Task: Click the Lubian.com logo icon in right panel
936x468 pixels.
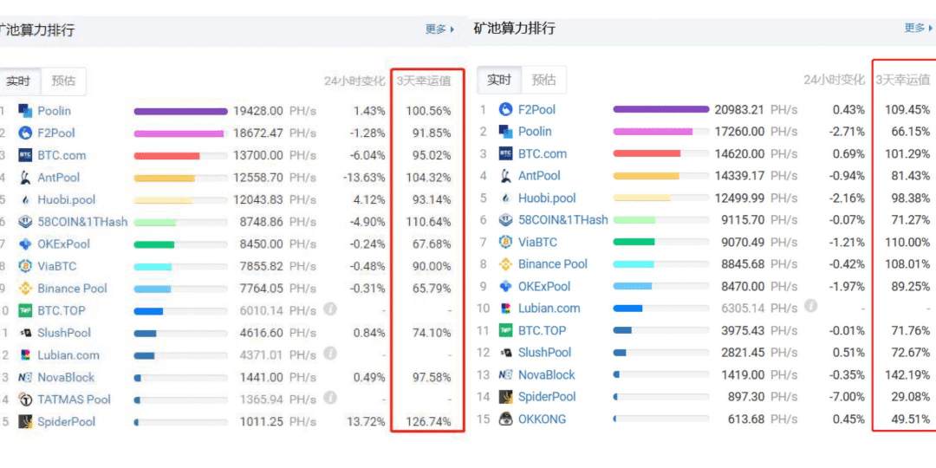Action: click(505, 309)
